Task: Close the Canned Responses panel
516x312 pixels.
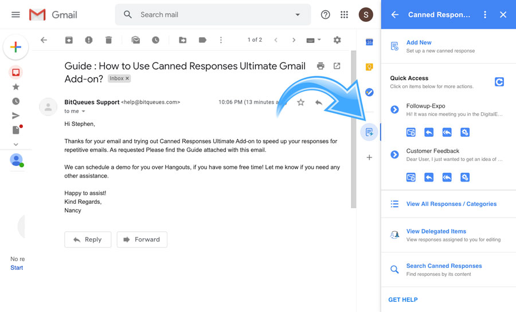Action: (503, 14)
